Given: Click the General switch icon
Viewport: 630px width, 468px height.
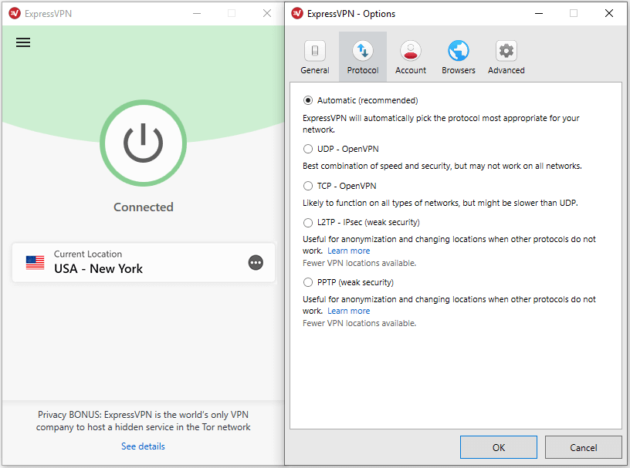Looking at the screenshot, I should [315, 51].
